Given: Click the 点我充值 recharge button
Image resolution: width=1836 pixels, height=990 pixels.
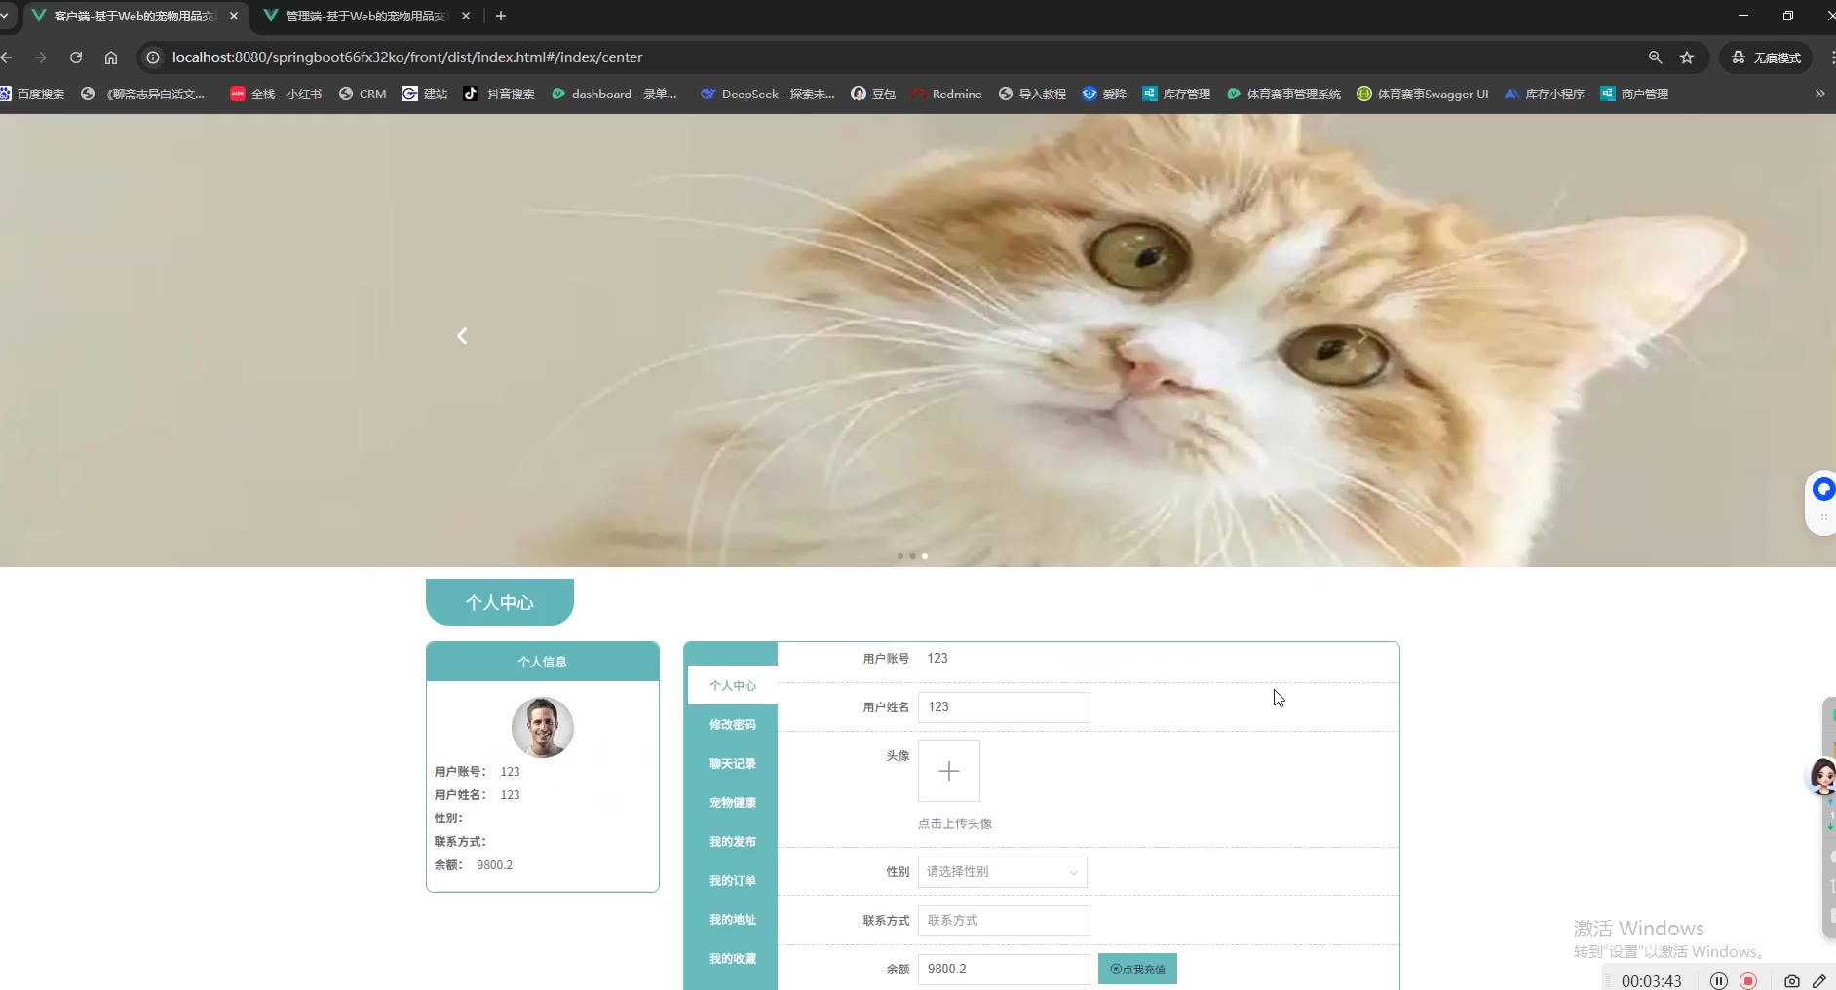Looking at the screenshot, I should point(1137,969).
